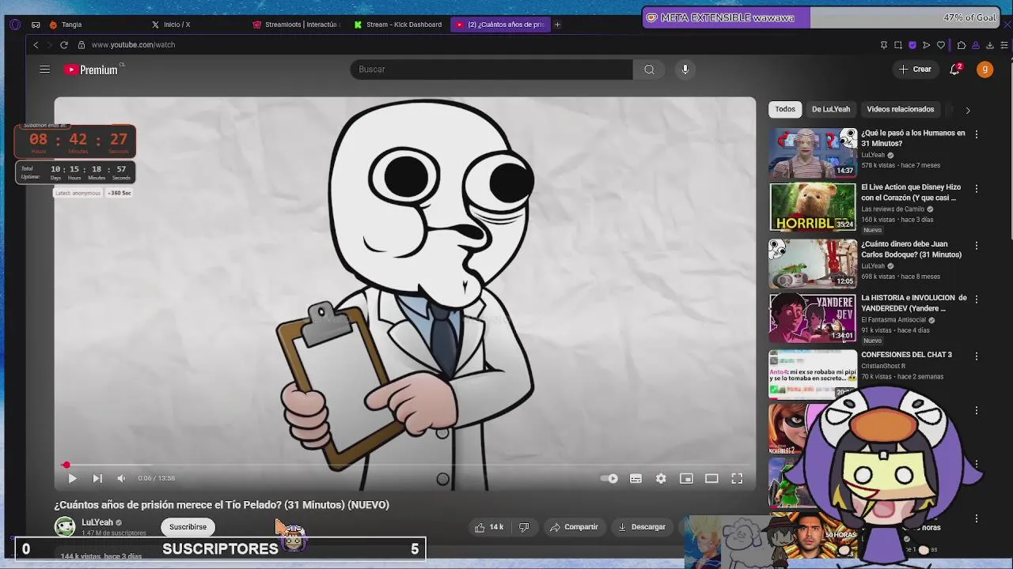Open the browser easy setup menu
The width and height of the screenshot is (1013, 569).
coord(1004,45)
